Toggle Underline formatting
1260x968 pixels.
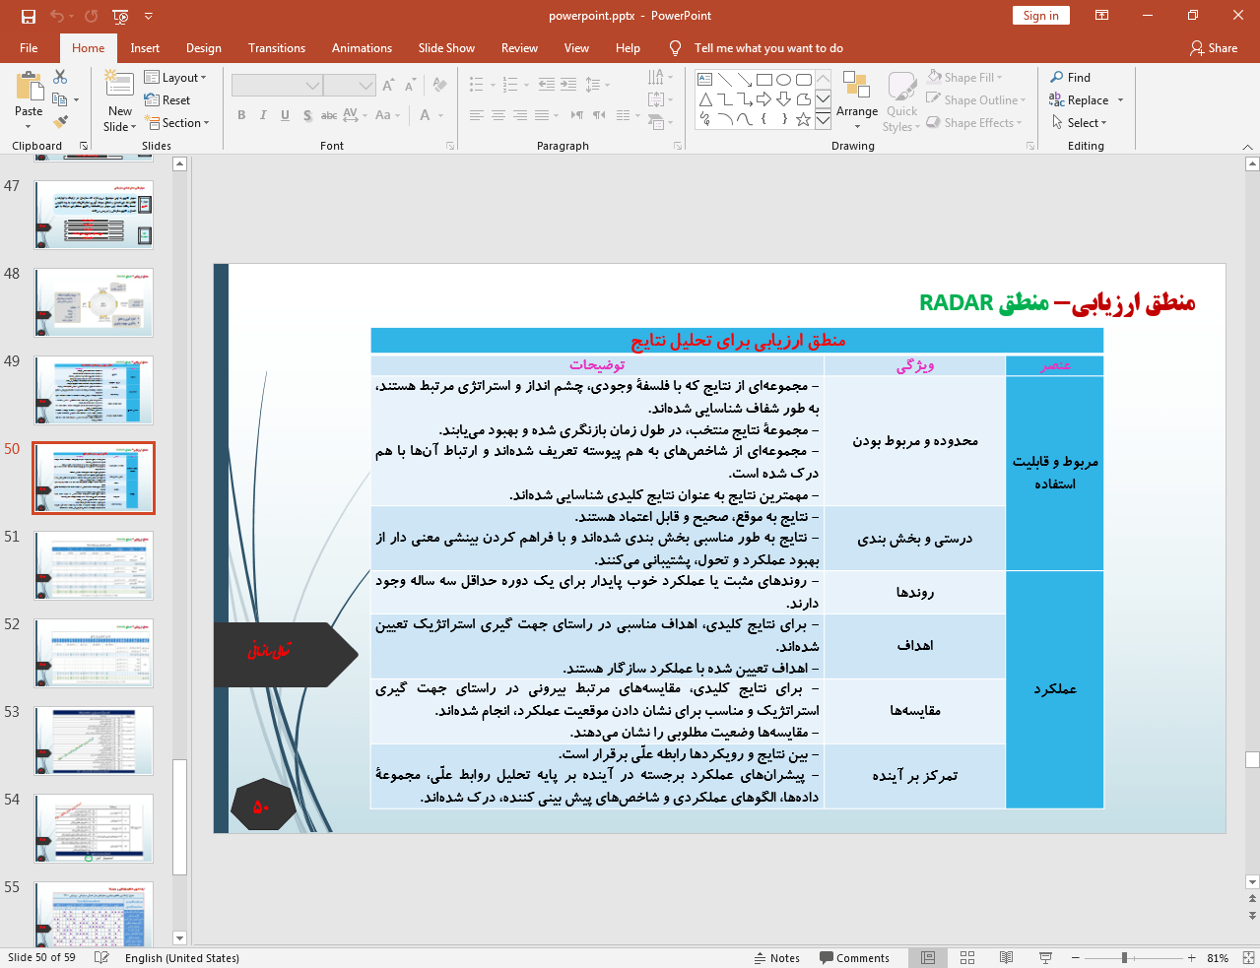pos(285,115)
